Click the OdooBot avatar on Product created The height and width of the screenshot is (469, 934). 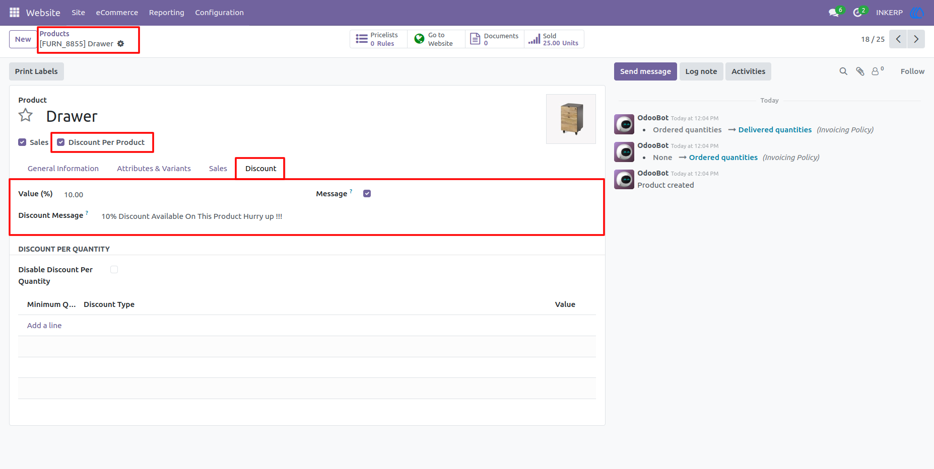pyautogui.click(x=624, y=180)
